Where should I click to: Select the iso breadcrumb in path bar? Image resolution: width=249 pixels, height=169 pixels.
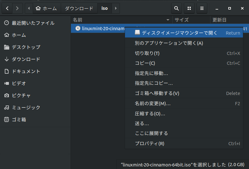[x=105, y=8]
